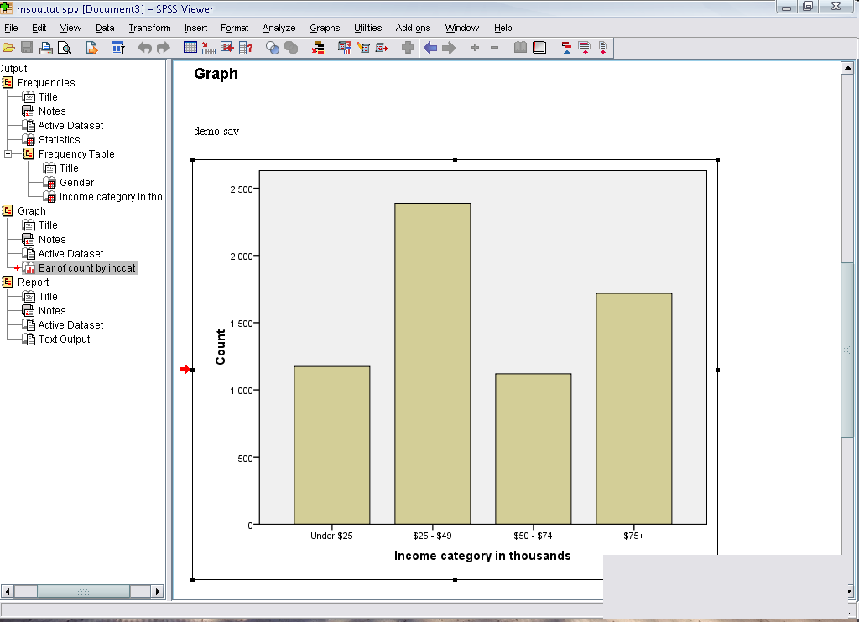859x622 pixels.
Task: Click the gray plus cross toolbar icon
Action: tap(408, 48)
